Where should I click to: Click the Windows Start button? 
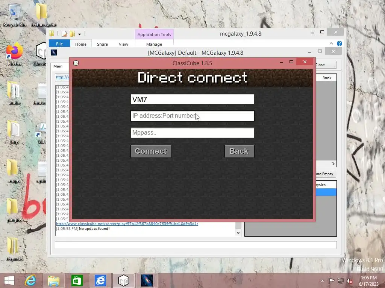coord(9,280)
